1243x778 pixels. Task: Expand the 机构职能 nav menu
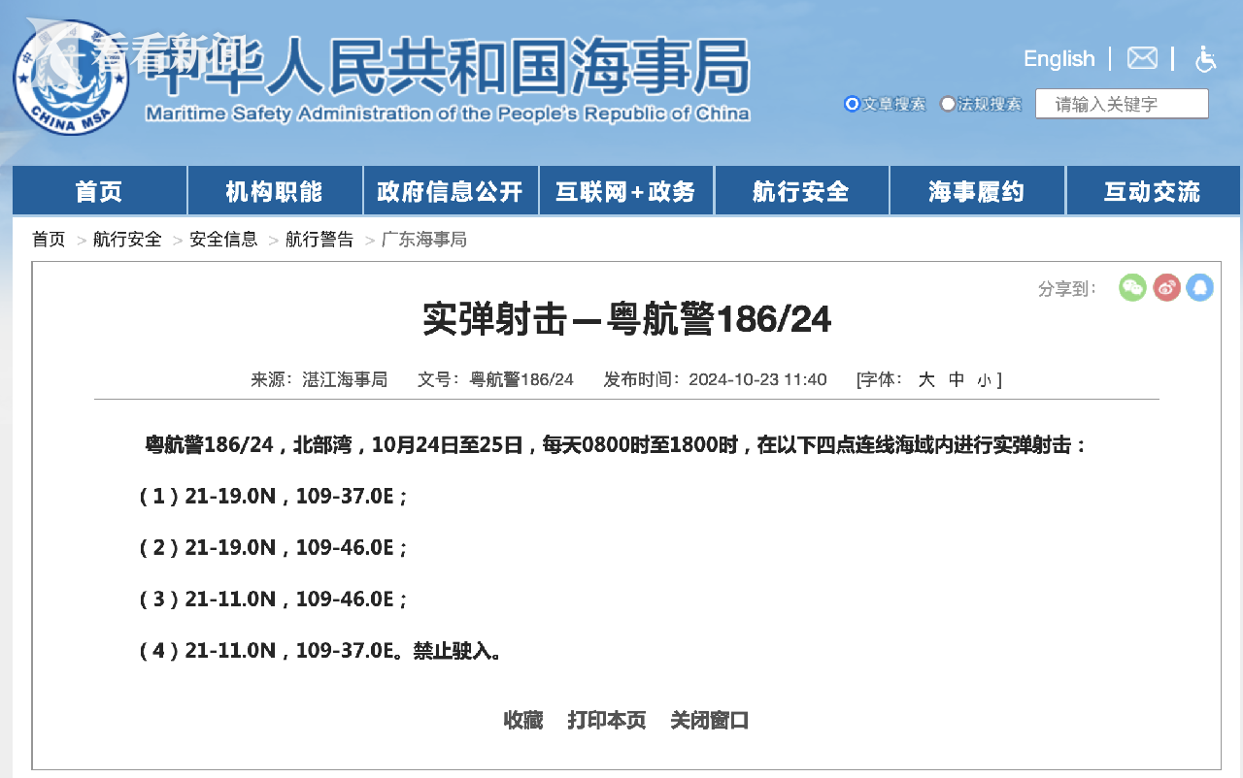click(274, 191)
